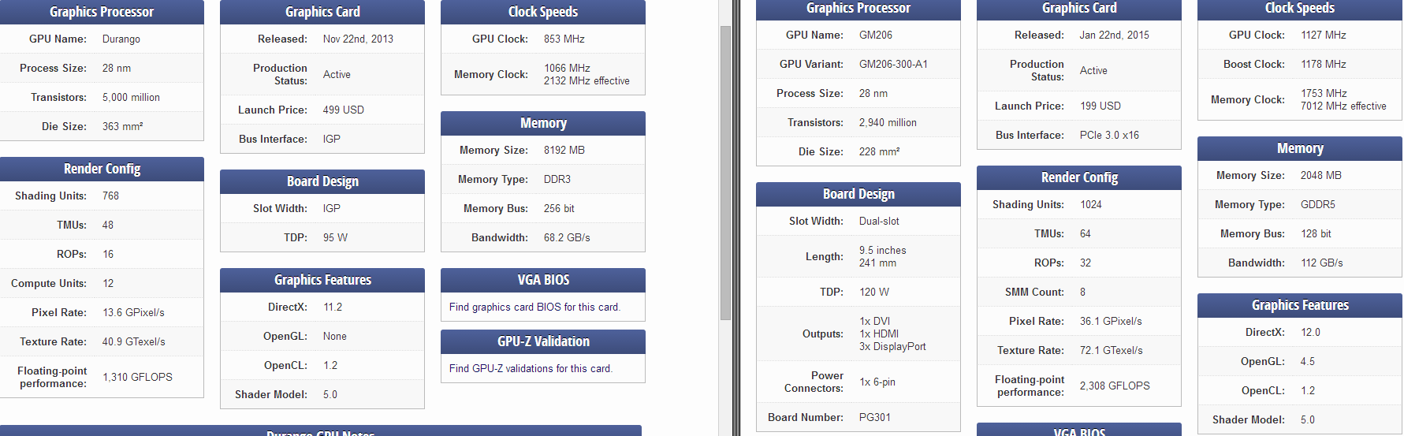Click the GPU clock value '1127 MHz'
The width and height of the screenshot is (1404, 436).
coord(1324,35)
